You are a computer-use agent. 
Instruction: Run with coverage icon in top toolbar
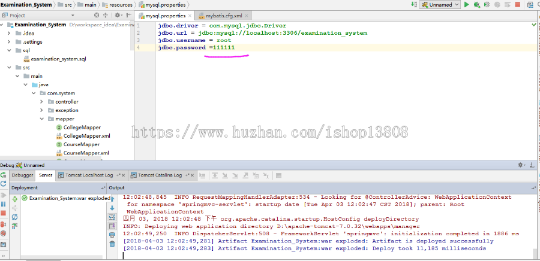point(487,4)
